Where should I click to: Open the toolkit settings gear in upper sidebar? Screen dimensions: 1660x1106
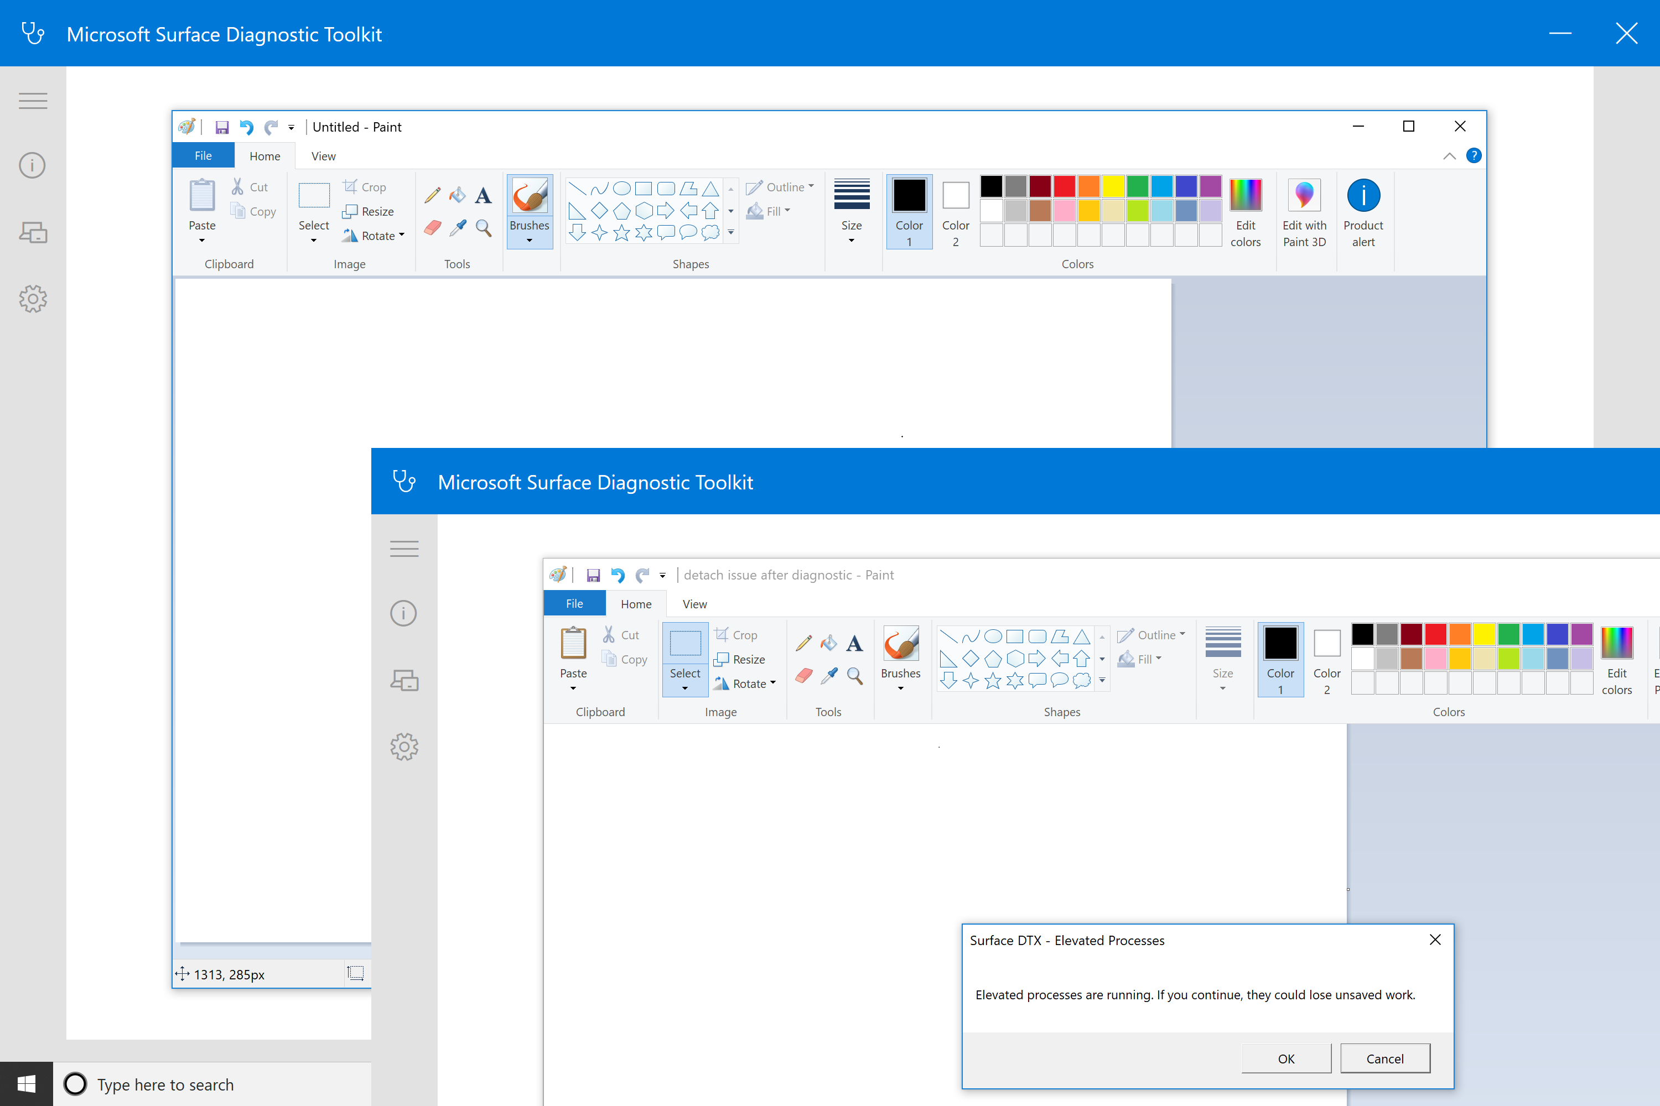coord(33,299)
